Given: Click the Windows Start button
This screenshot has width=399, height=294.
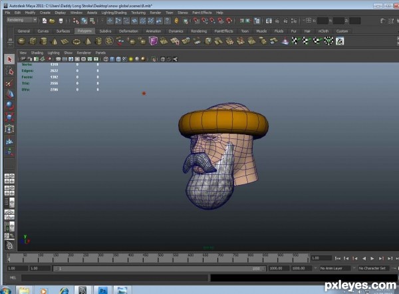Looking at the screenshot, I should pyautogui.click(x=5, y=291).
